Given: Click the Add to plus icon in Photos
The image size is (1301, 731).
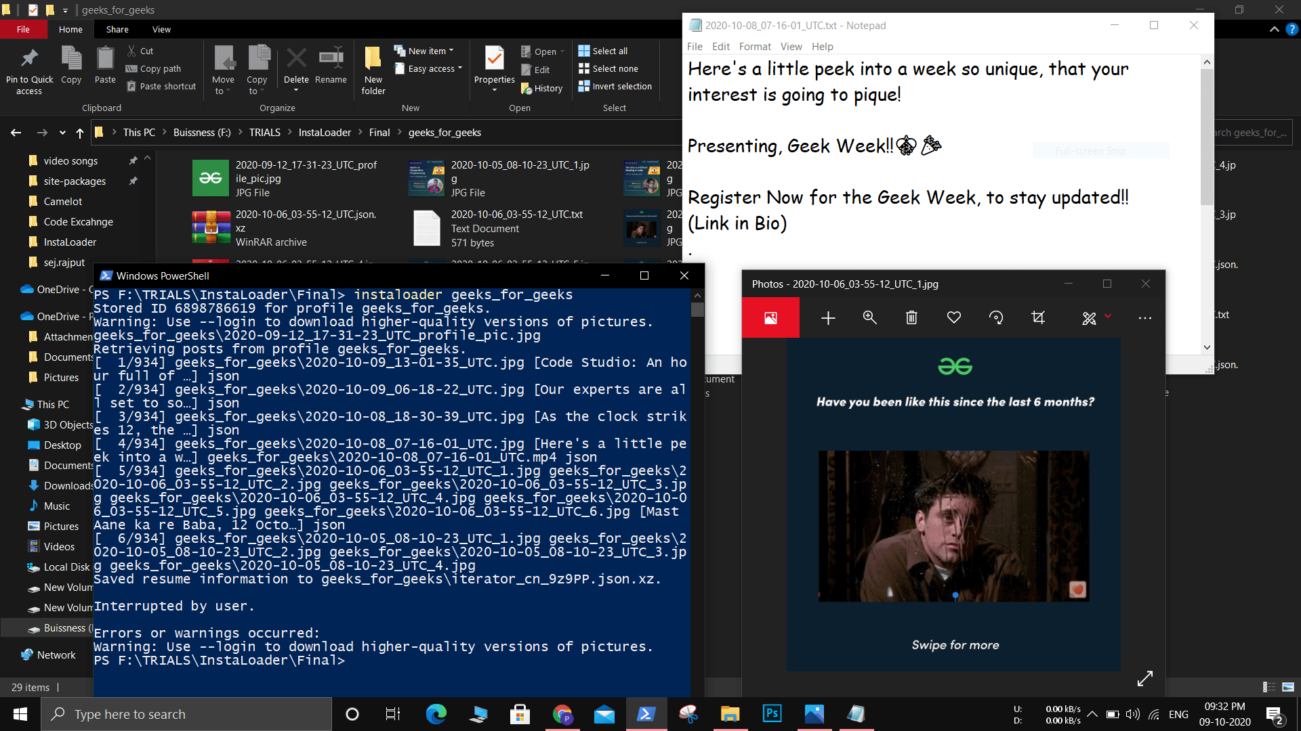Looking at the screenshot, I should point(828,318).
